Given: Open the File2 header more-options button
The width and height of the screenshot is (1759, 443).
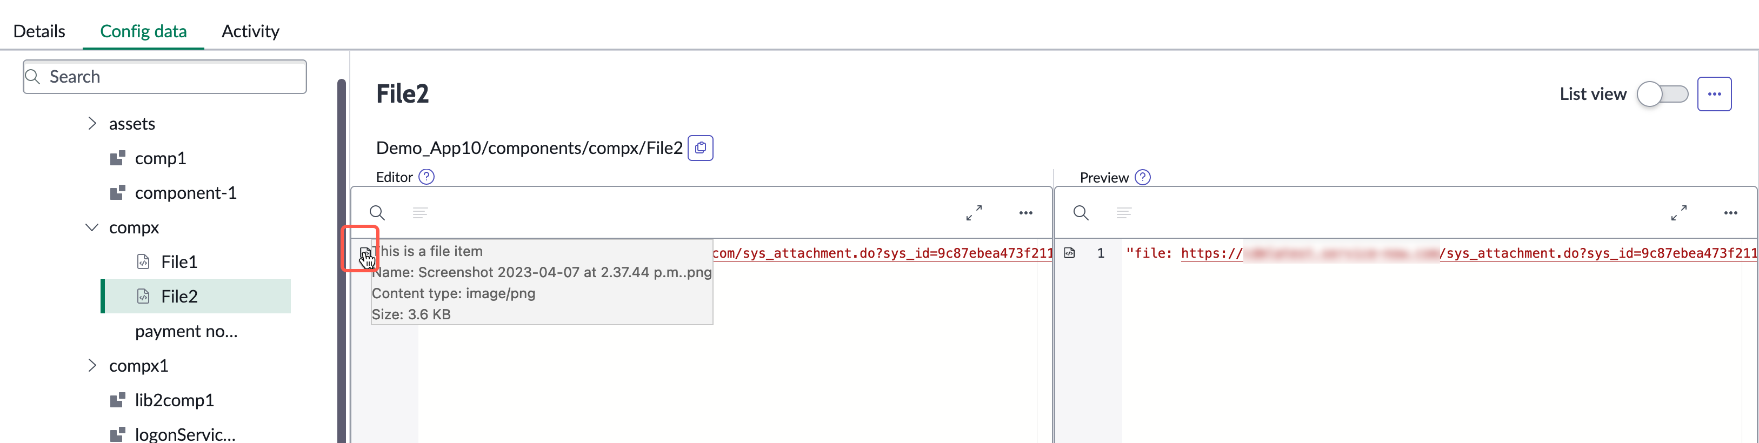Looking at the screenshot, I should point(1714,94).
